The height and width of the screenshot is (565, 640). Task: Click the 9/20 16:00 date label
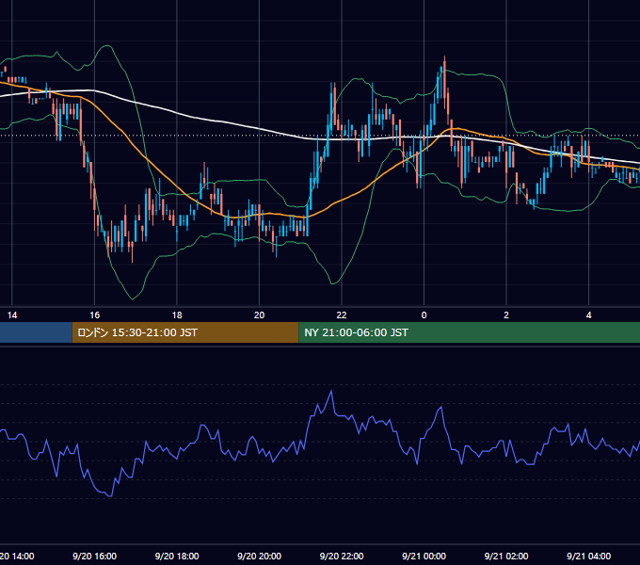[x=95, y=556]
